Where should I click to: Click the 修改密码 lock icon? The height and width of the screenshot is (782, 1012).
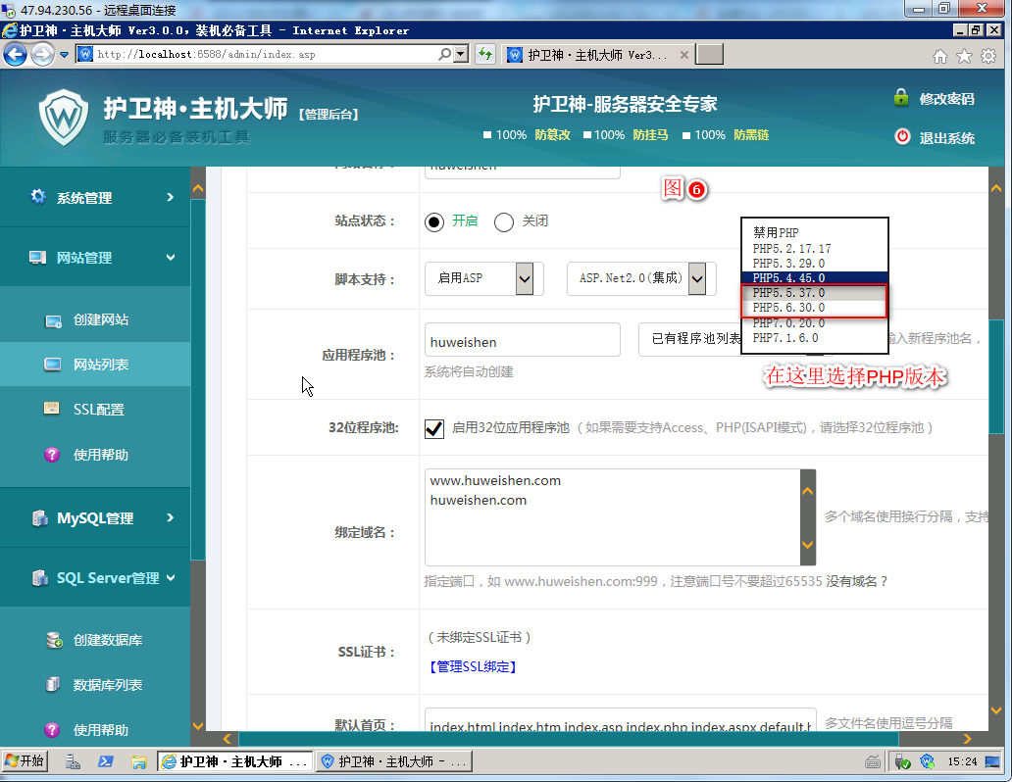[901, 98]
